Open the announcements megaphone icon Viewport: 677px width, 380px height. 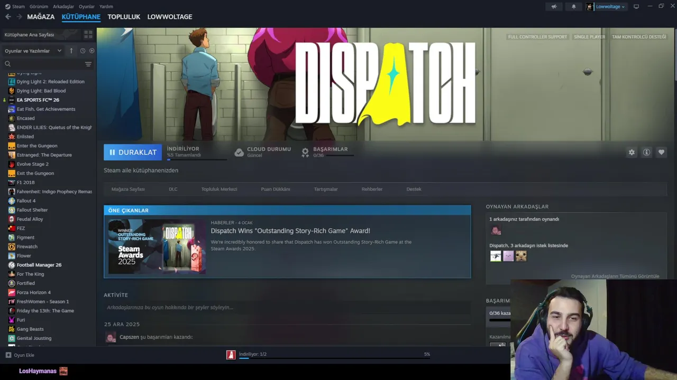tap(554, 6)
